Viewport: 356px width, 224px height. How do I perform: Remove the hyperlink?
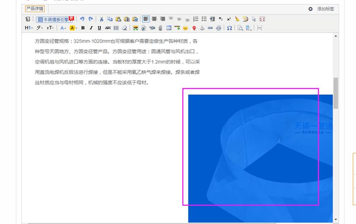[x=219, y=28]
